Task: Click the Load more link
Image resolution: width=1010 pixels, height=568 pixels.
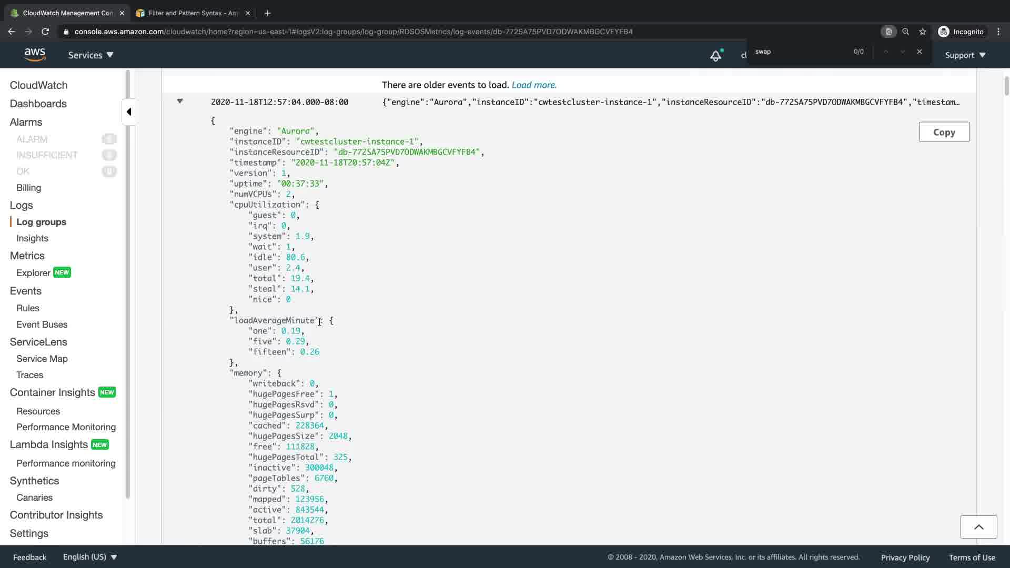Action: tap(533, 85)
